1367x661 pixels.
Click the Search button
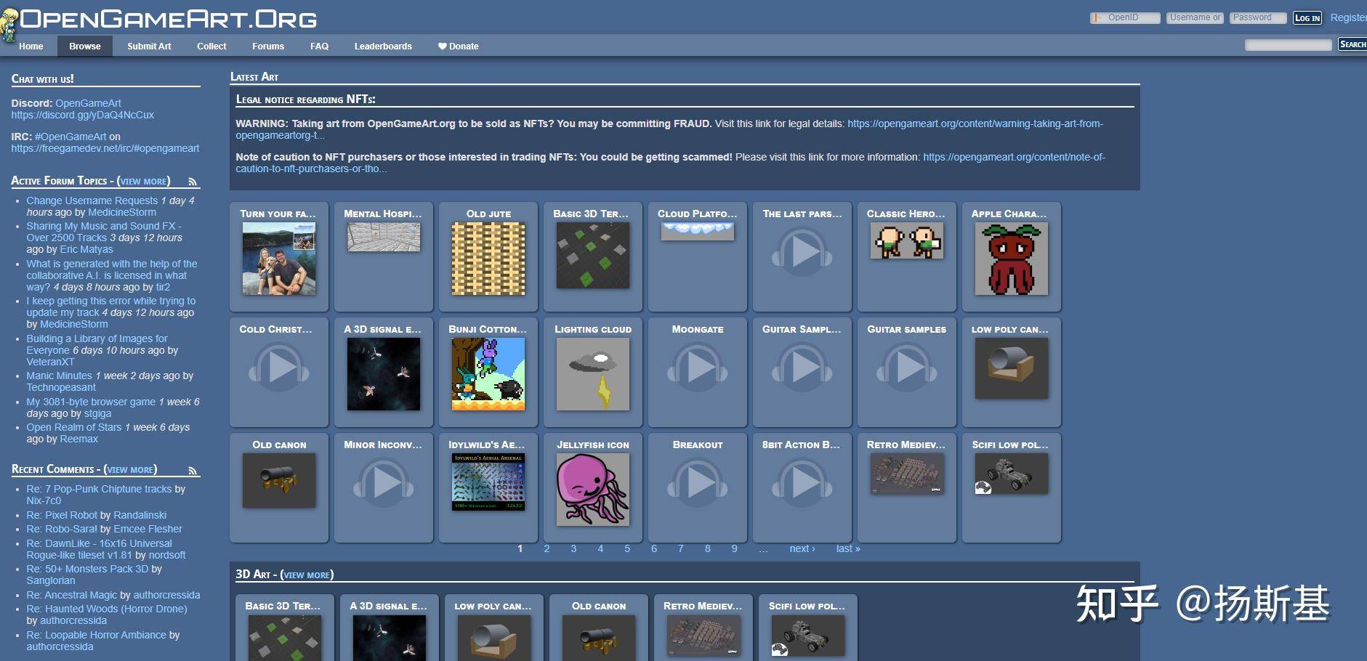tap(1352, 44)
